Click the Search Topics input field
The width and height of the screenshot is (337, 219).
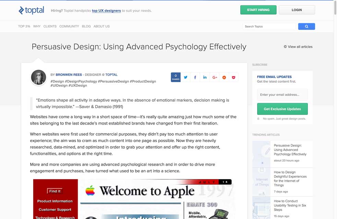(x=269, y=26)
